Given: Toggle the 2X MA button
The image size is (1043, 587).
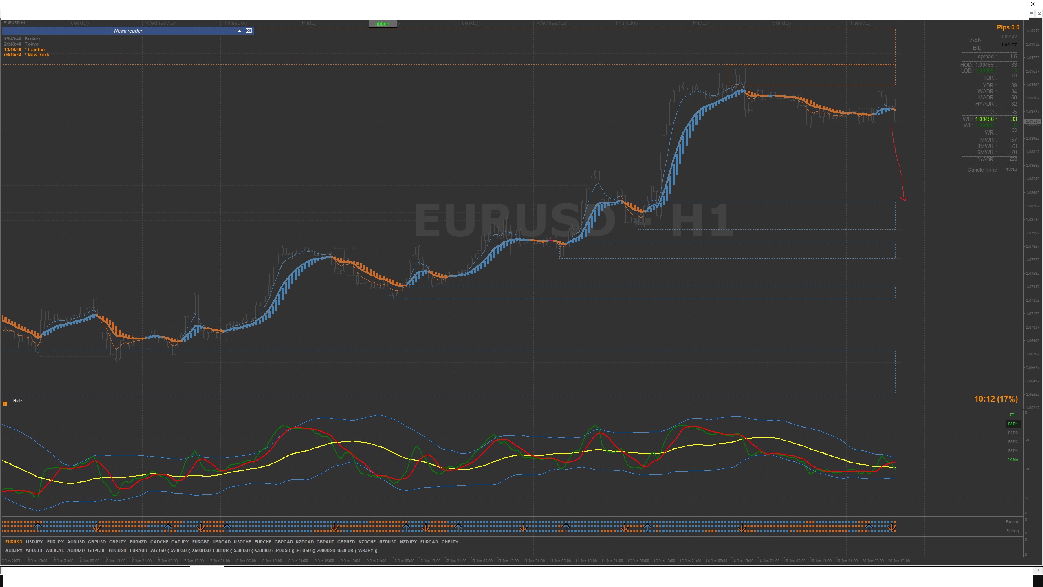Looking at the screenshot, I should tap(1012, 460).
